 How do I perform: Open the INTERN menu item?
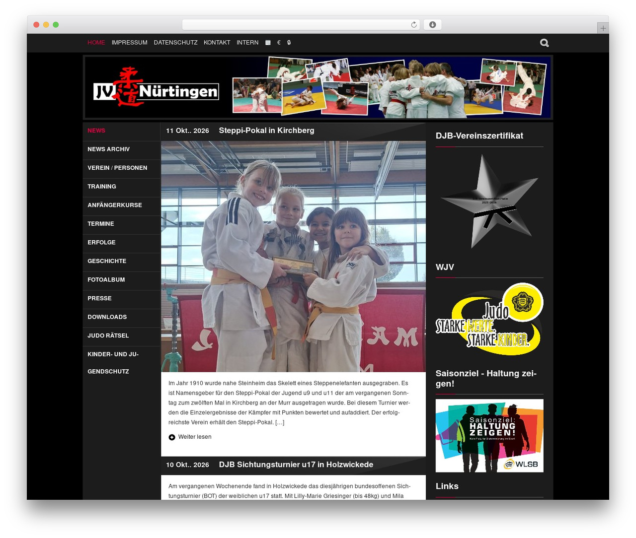pos(247,43)
